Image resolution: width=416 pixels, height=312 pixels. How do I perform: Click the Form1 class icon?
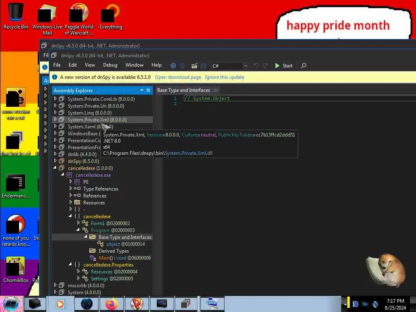click(x=85, y=223)
